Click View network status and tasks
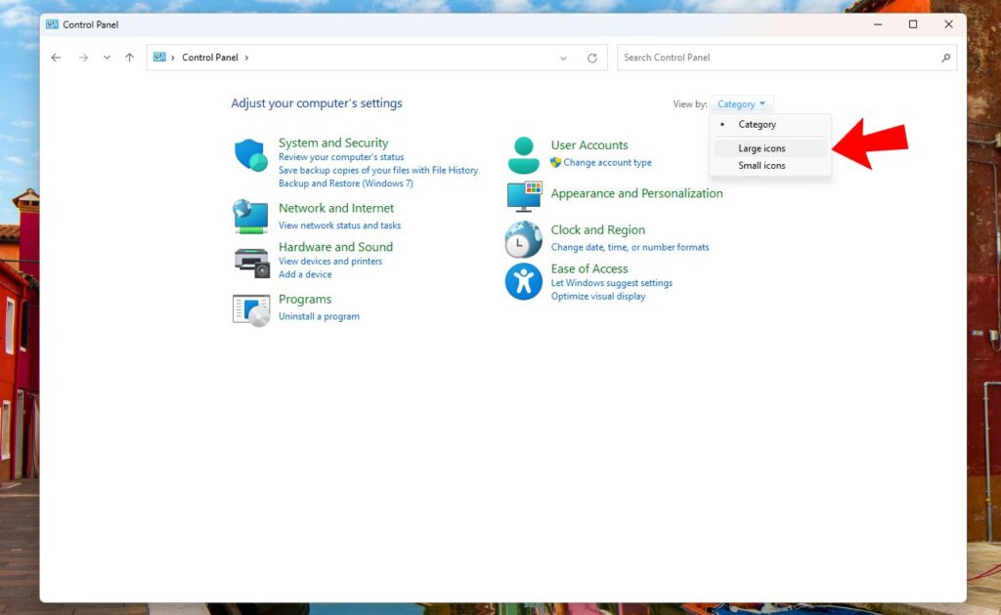 tap(339, 225)
